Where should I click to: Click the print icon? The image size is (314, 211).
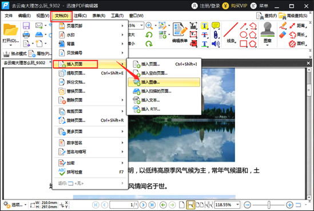tap(26, 34)
